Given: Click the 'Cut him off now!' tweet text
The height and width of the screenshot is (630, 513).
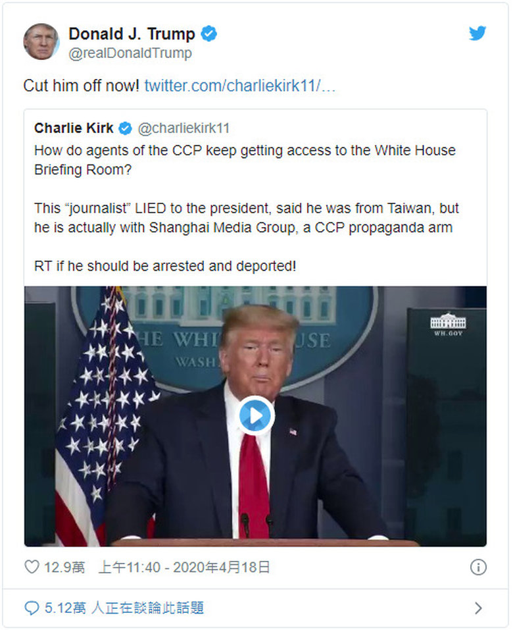Looking at the screenshot, I should tap(81, 86).
